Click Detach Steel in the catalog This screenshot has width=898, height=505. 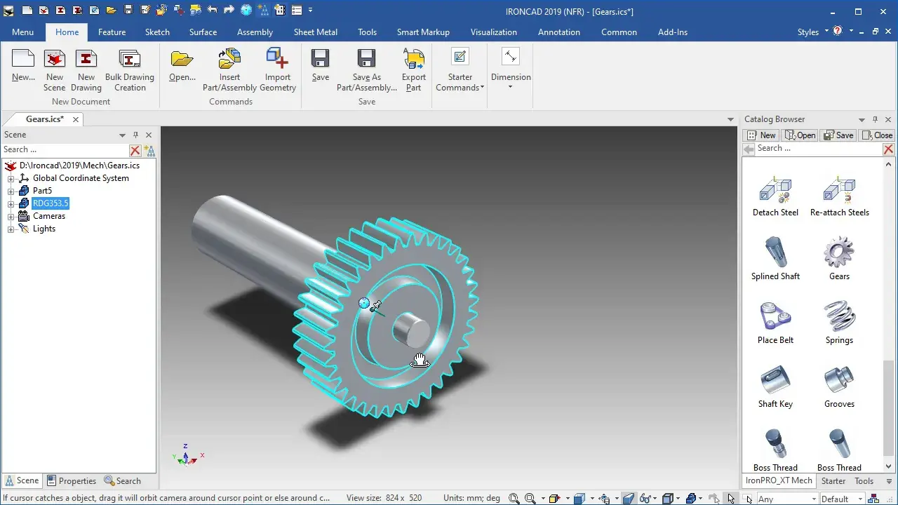tap(775, 196)
